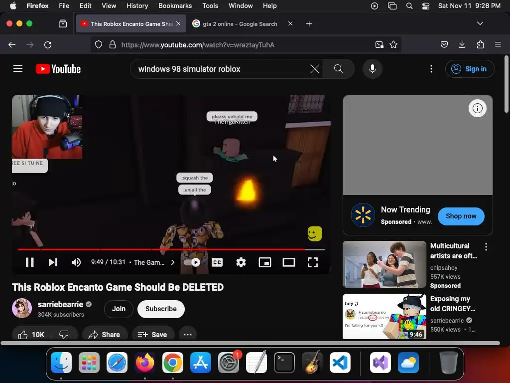Switch to theater mode
This screenshot has height=383, width=510.
pos(289,262)
